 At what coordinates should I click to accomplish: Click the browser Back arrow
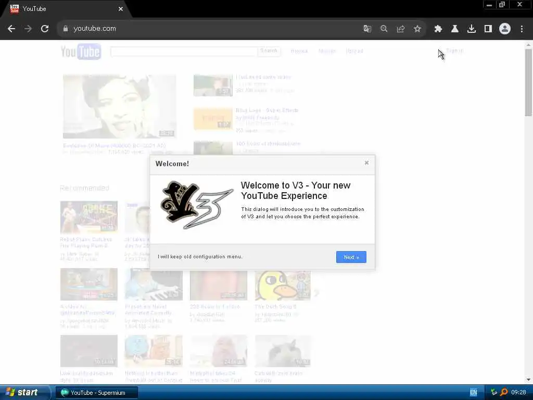11,29
